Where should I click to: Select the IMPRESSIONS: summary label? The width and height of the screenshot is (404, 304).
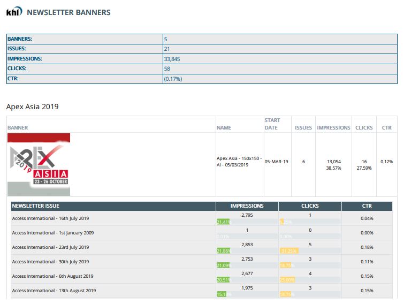click(25, 59)
